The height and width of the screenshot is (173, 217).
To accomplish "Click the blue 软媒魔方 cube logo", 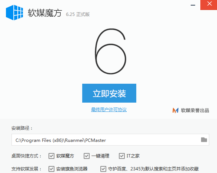I will click(14, 13).
